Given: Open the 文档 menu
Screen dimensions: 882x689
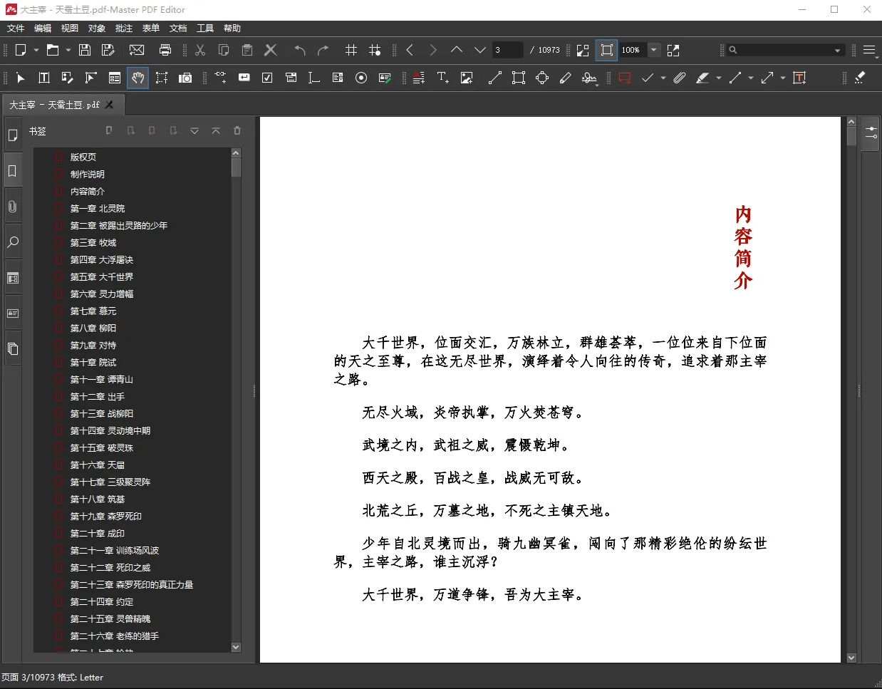Looking at the screenshot, I should pyautogui.click(x=178, y=29).
